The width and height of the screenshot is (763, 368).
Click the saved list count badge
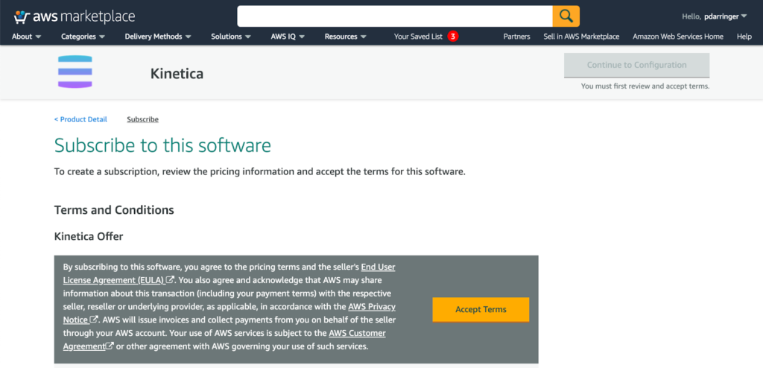(x=452, y=37)
